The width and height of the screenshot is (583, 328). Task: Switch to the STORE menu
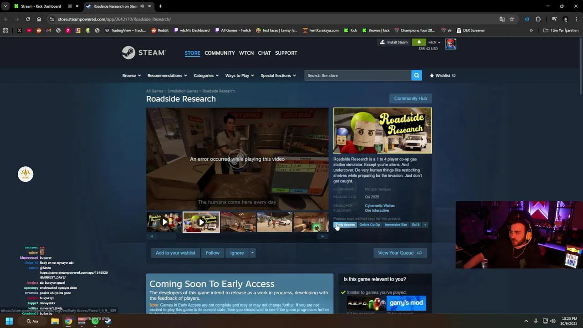[x=192, y=53]
